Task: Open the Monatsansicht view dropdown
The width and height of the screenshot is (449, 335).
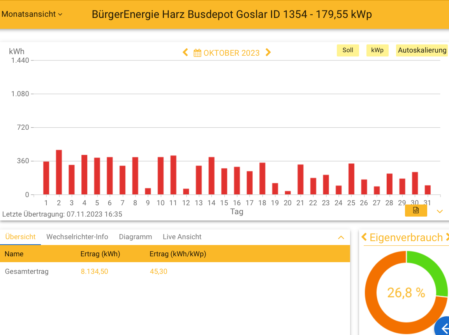Action: [x=32, y=14]
